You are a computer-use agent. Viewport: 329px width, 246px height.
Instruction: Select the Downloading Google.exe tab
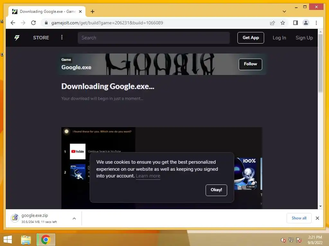[47, 12]
